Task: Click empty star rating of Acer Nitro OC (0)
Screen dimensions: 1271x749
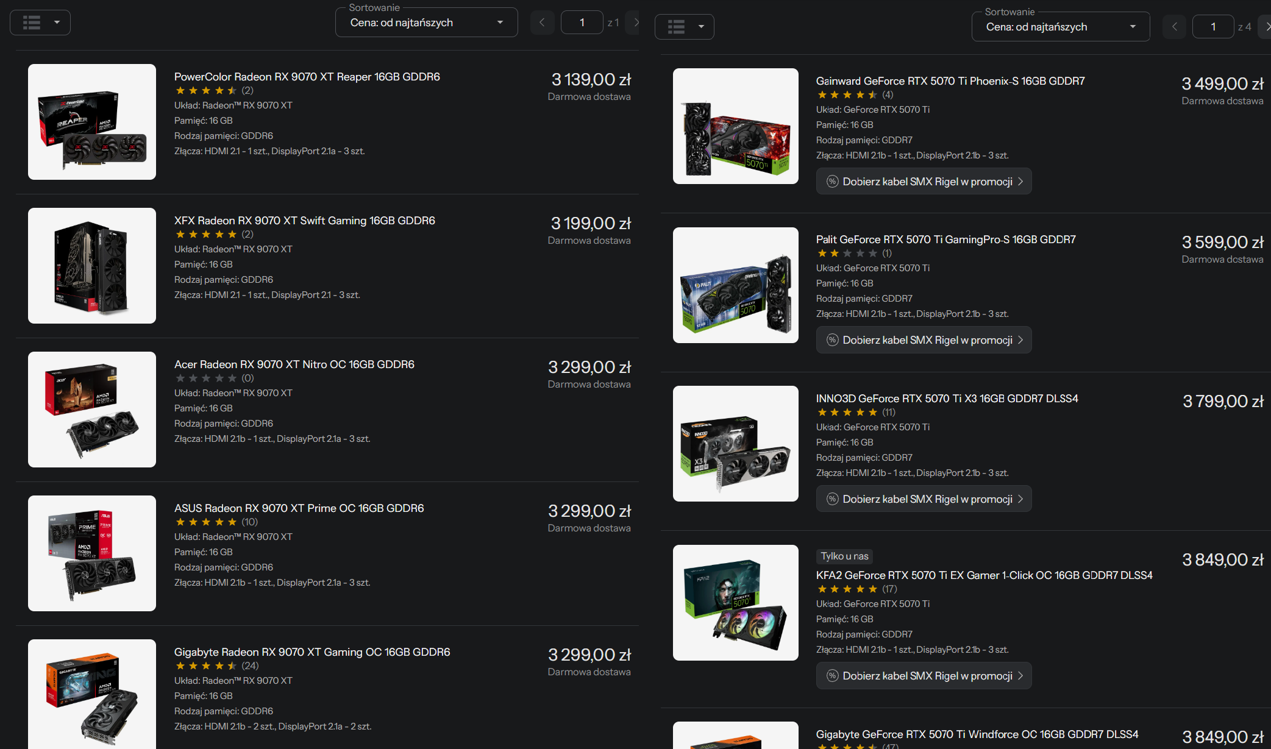Action: 214,378
